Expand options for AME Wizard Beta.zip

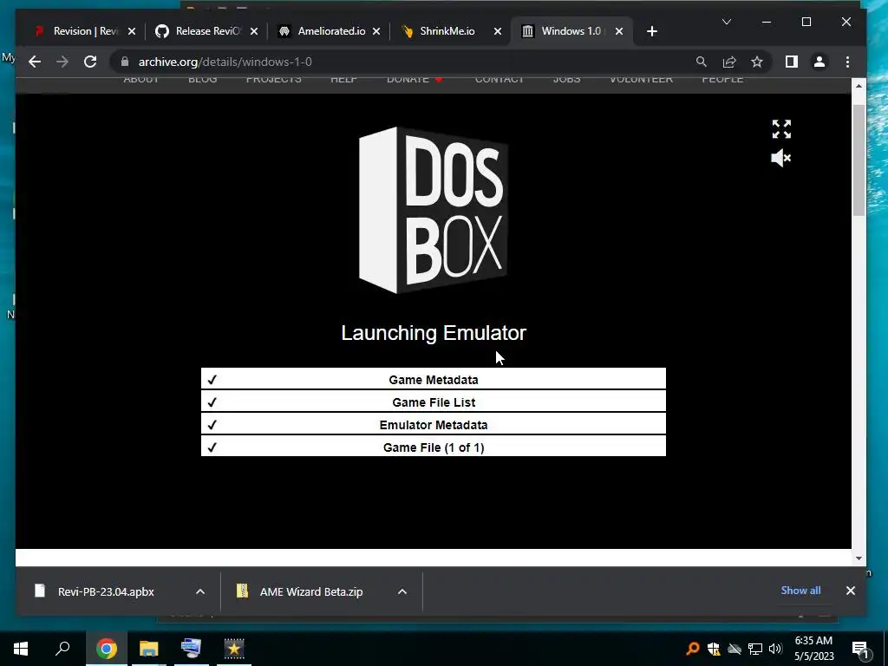402,591
